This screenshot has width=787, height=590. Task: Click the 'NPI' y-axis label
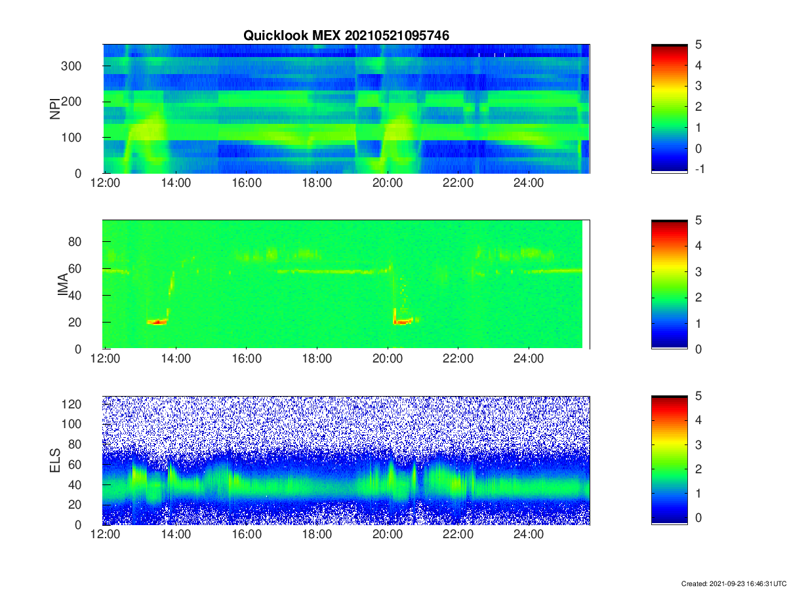(55, 108)
